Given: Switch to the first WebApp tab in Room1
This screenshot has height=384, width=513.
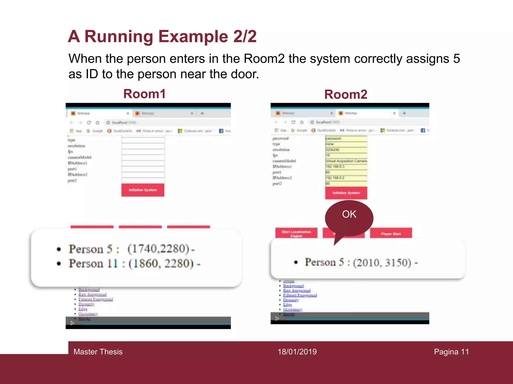Looking at the screenshot, I should [99, 113].
